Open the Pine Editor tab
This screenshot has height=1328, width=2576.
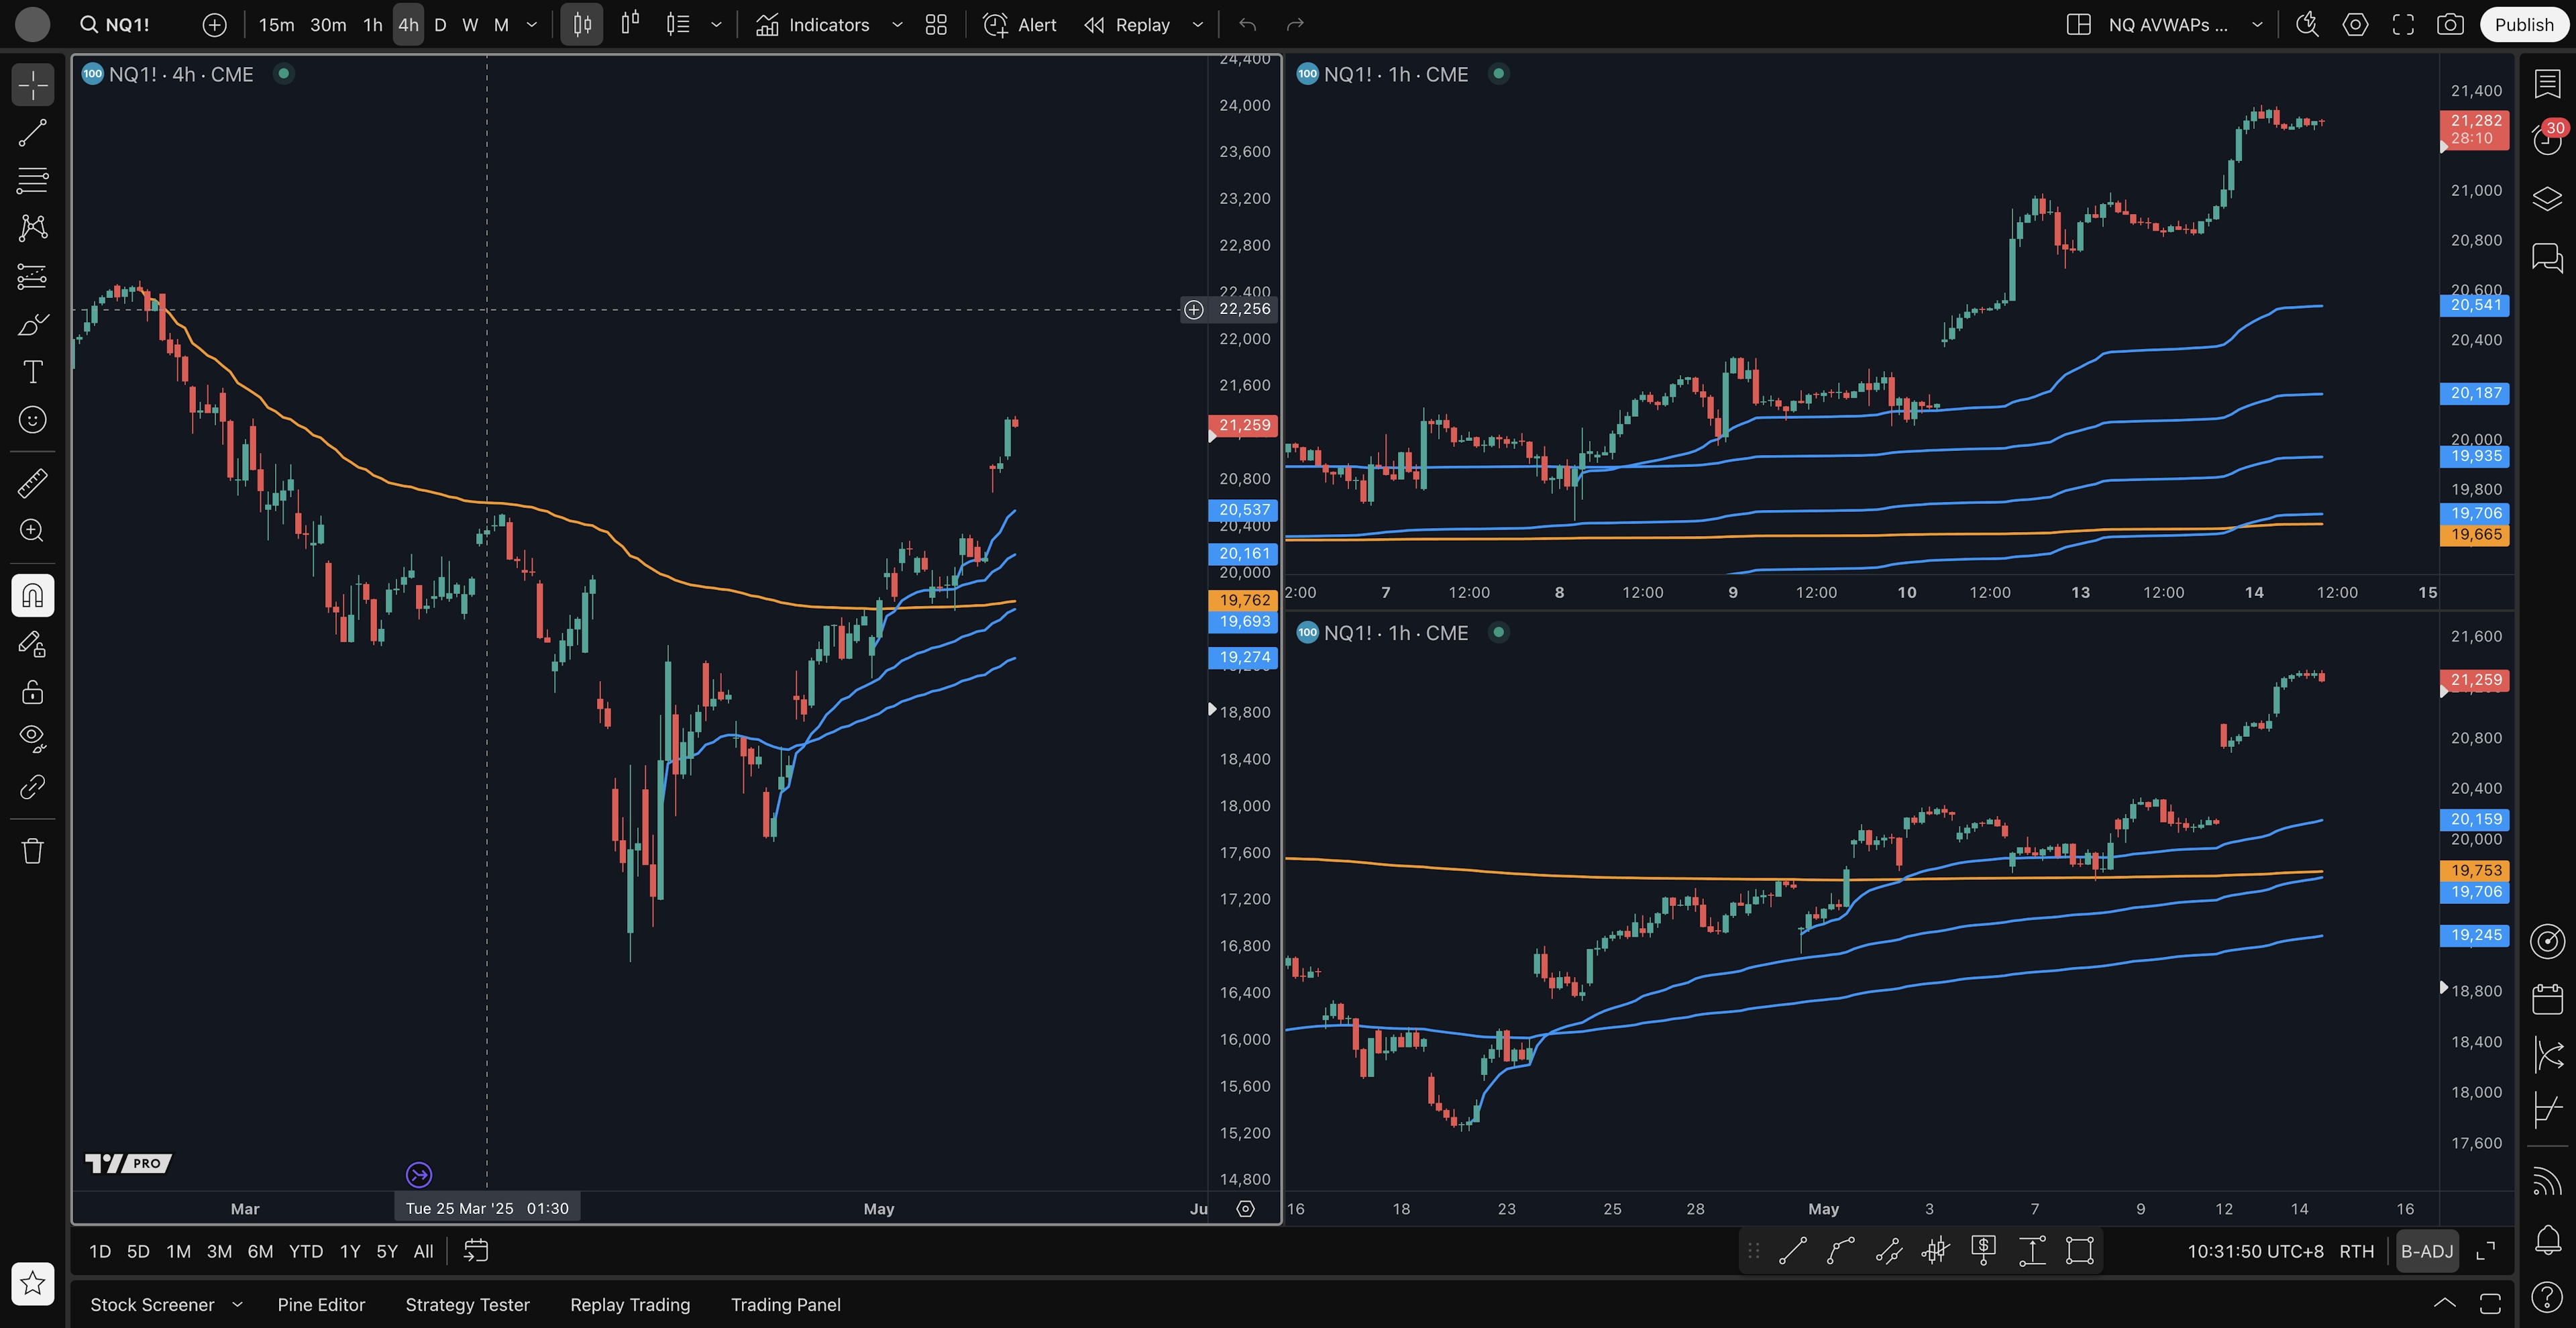point(321,1304)
